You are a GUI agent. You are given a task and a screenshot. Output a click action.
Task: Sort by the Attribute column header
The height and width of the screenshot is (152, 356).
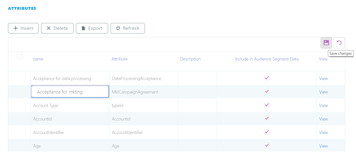click(x=120, y=59)
